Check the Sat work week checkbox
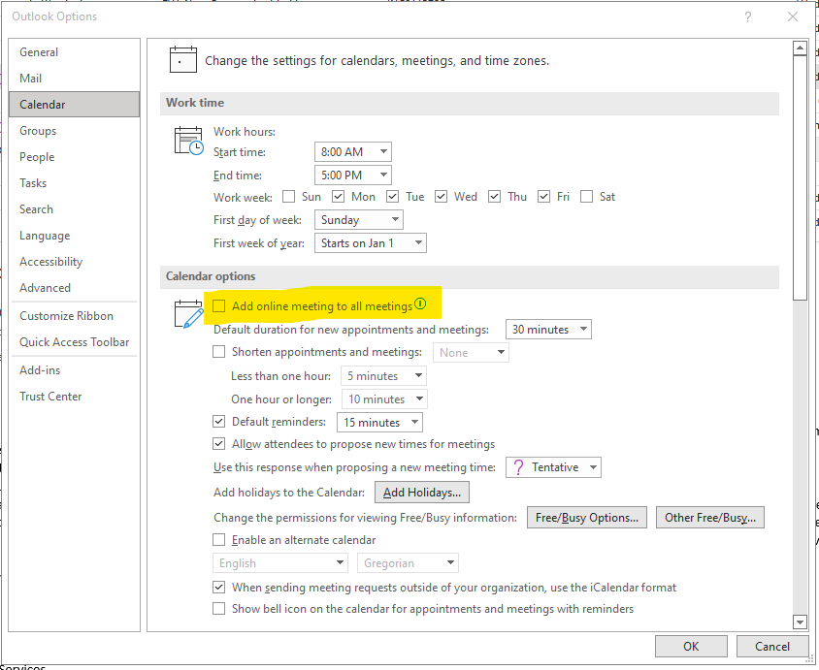Viewport: 819px width, 670px height. coord(585,196)
